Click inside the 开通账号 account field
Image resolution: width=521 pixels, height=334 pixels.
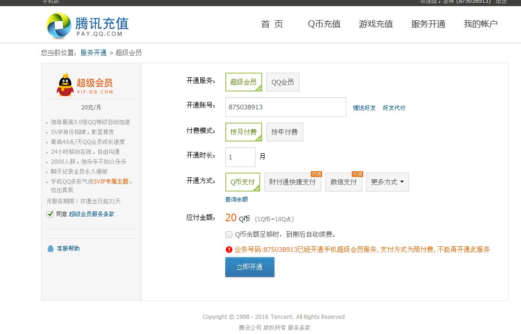tap(285, 107)
